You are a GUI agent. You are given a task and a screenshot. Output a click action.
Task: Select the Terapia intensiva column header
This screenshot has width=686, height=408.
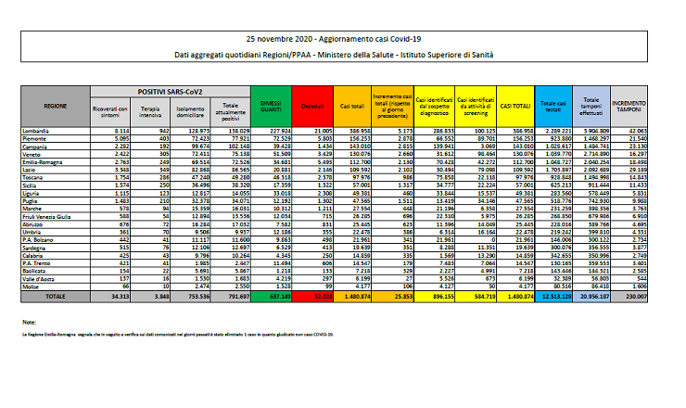coord(162,114)
